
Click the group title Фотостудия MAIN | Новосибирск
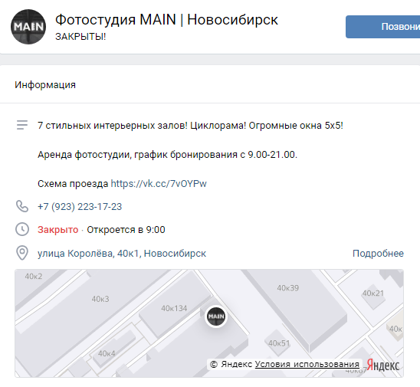tap(166, 20)
